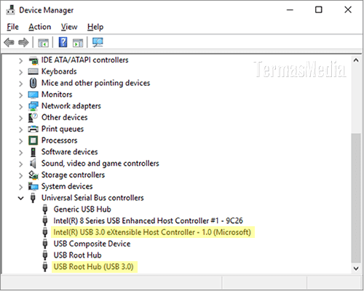364x291 pixels.
Task: Maximize the Device Manager window
Action: 319,10
